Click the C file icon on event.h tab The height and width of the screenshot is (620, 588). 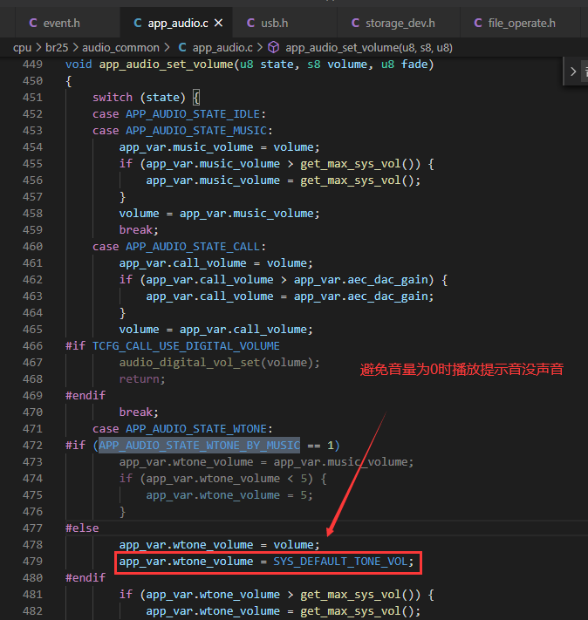point(33,24)
